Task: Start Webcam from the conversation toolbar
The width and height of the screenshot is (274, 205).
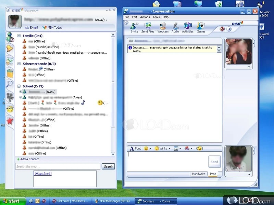Action: point(163,27)
